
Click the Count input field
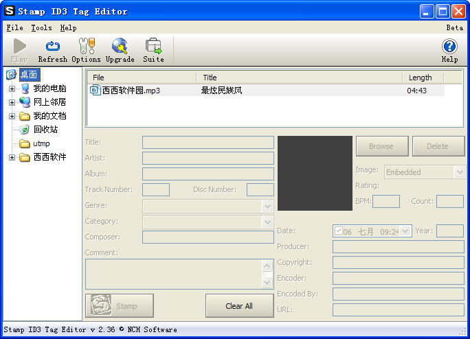450,201
